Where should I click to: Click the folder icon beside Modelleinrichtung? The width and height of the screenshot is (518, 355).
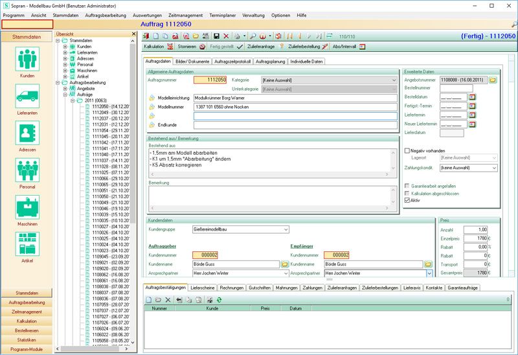(152, 98)
